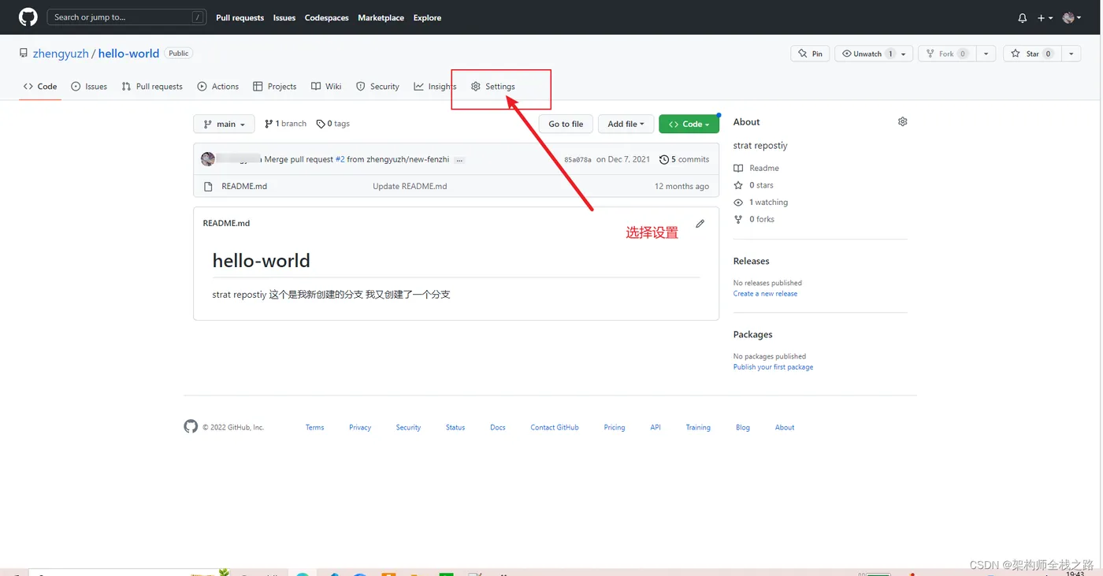Image resolution: width=1103 pixels, height=576 pixels.
Task: View 1 watching in About sidebar
Action: 761,203
